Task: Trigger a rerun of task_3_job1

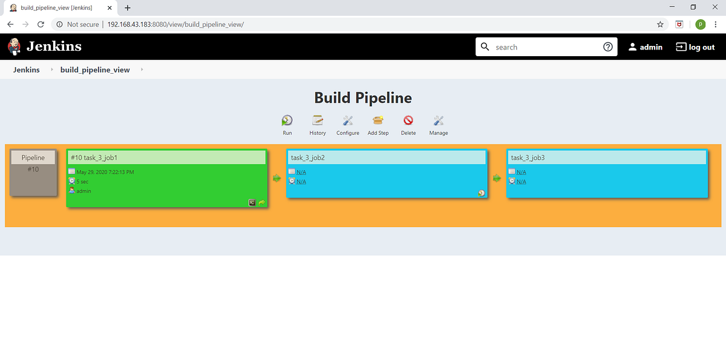Action: click(x=261, y=202)
